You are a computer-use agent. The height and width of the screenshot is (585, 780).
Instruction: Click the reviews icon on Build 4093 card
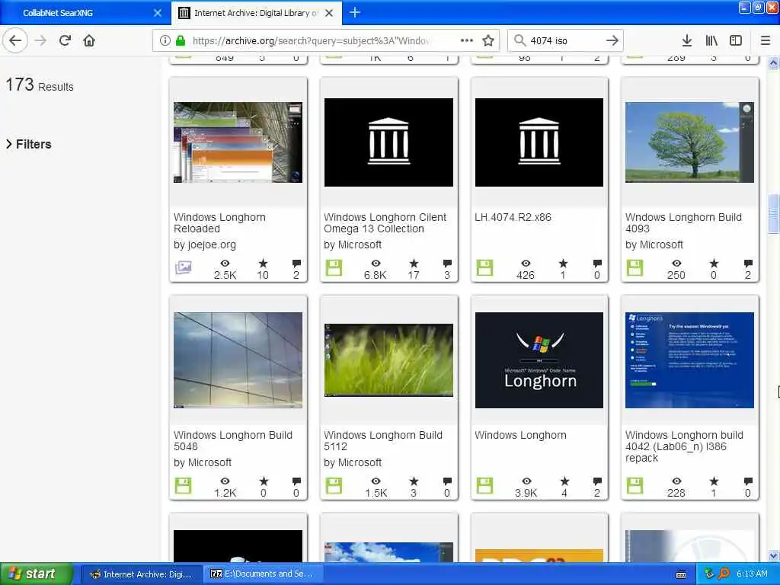748,264
